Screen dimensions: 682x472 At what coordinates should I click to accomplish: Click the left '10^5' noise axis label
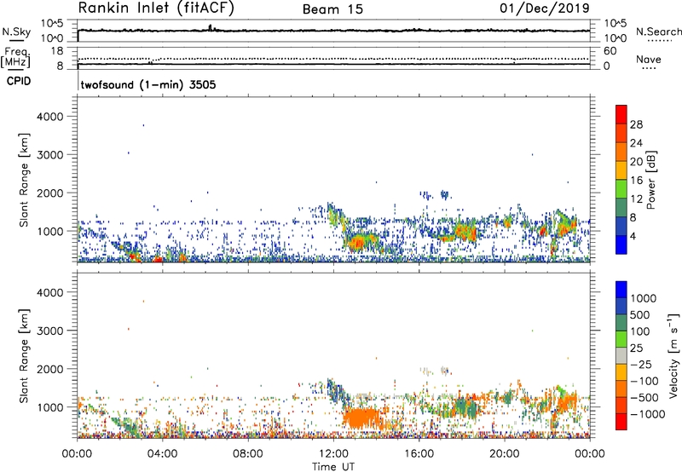tap(52, 24)
